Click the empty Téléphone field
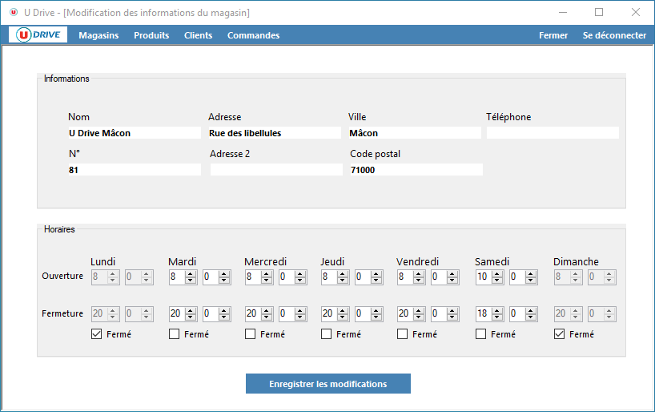Image resolution: width=655 pixels, height=412 pixels. [553, 133]
